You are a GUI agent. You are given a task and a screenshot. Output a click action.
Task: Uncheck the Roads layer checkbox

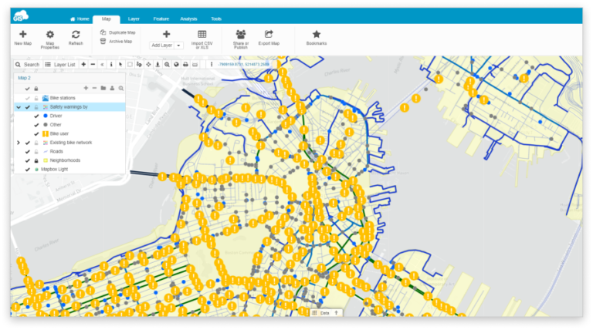[x=27, y=152]
